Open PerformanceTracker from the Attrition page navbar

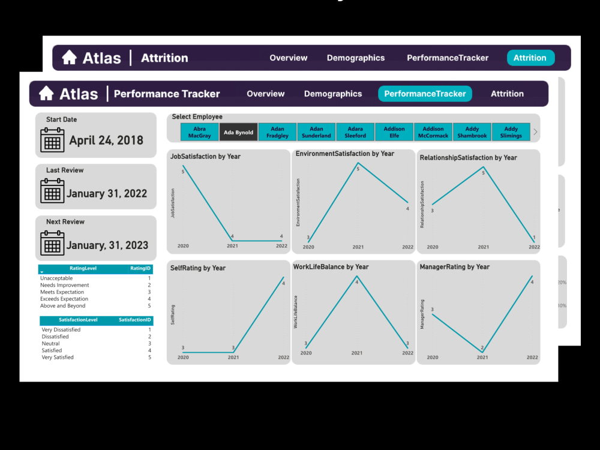(x=447, y=58)
